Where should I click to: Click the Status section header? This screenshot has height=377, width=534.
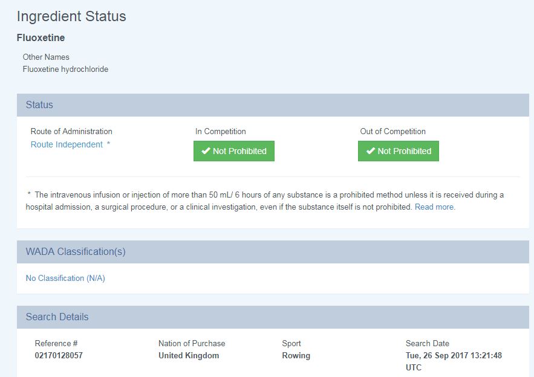click(273, 105)
